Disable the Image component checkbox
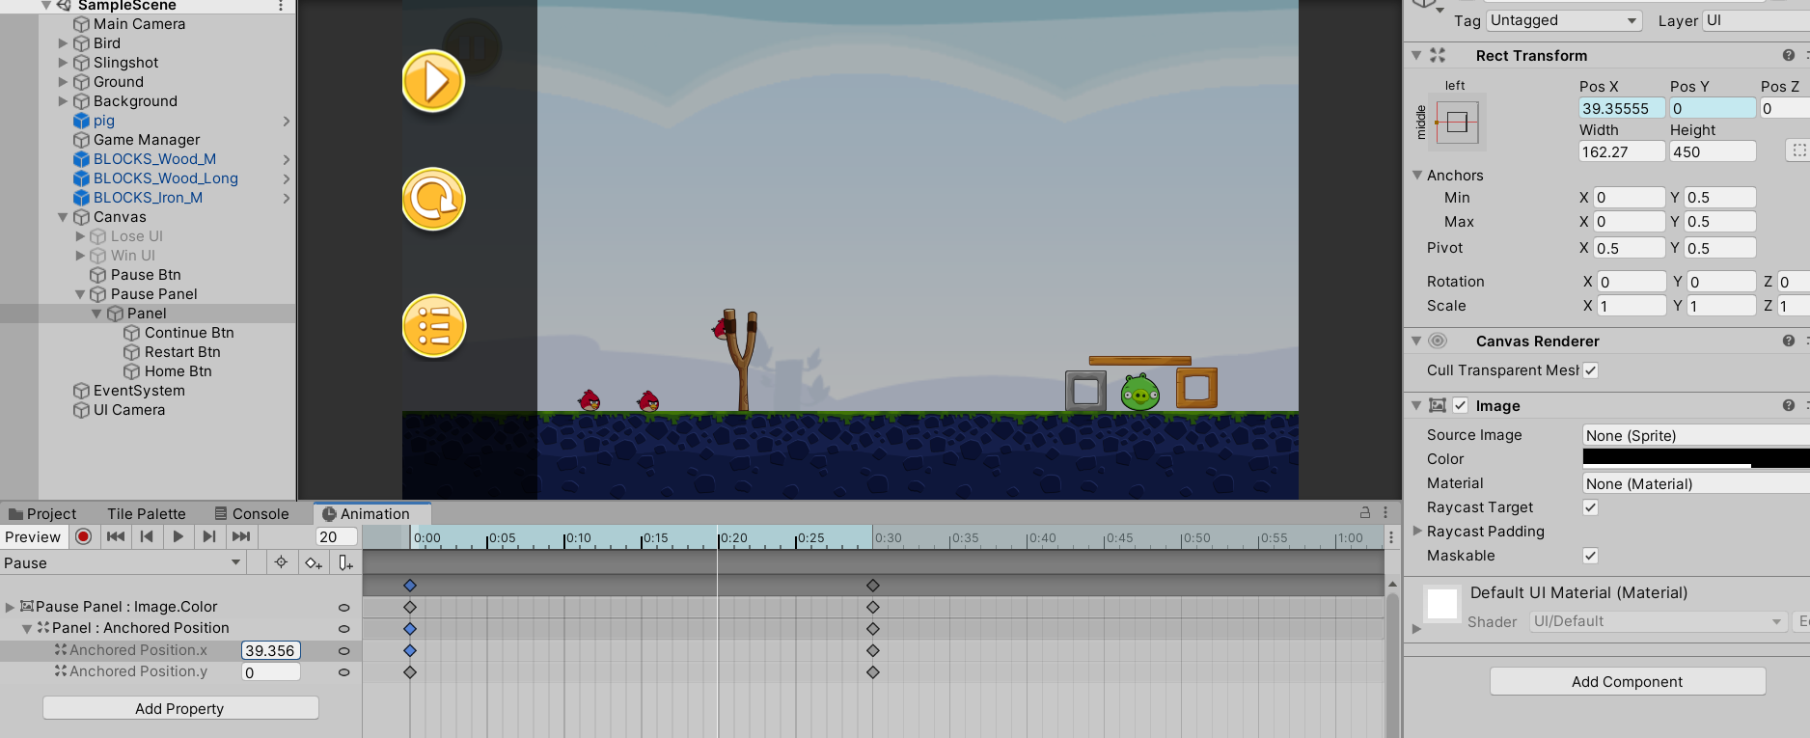 1460,405
